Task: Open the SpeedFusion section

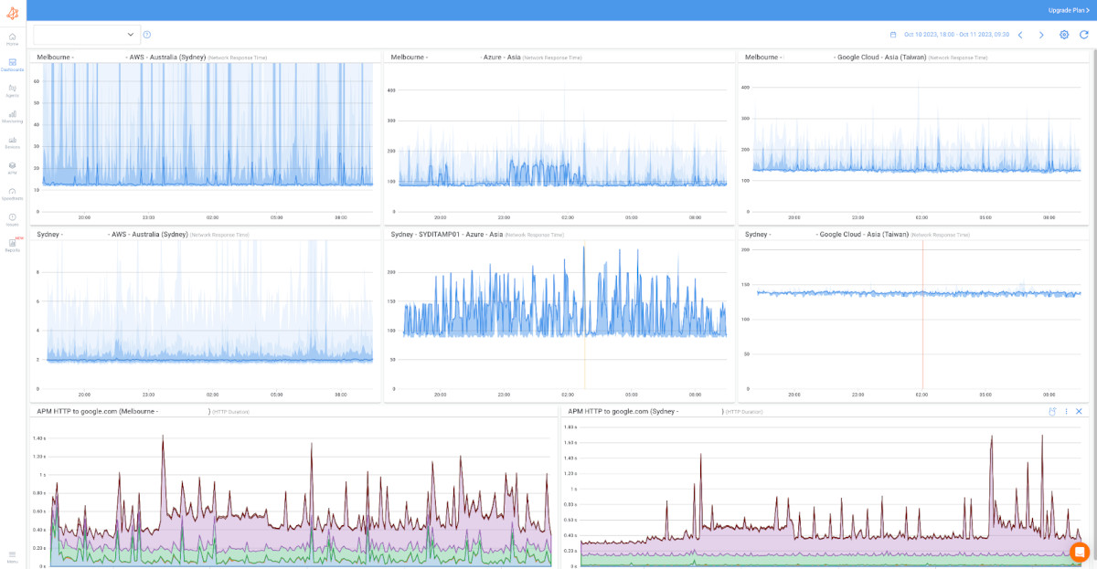Action: tap(12, 195)
